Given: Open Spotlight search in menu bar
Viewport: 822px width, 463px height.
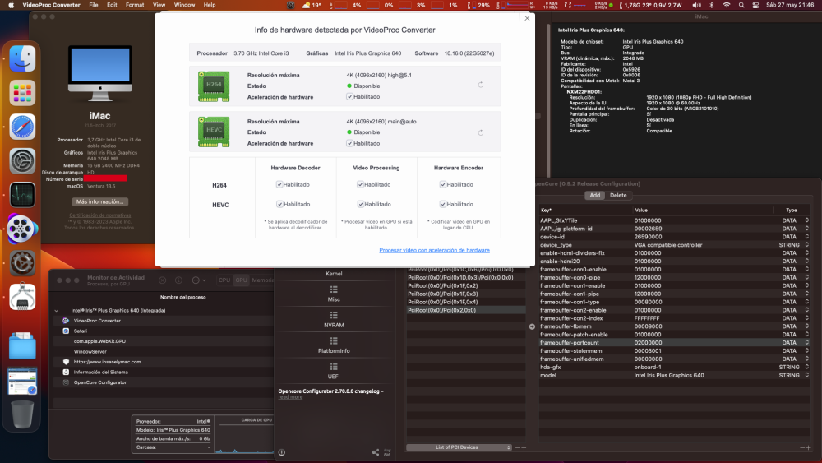Looking at the screenshot, I should click(x=741, y=5).
